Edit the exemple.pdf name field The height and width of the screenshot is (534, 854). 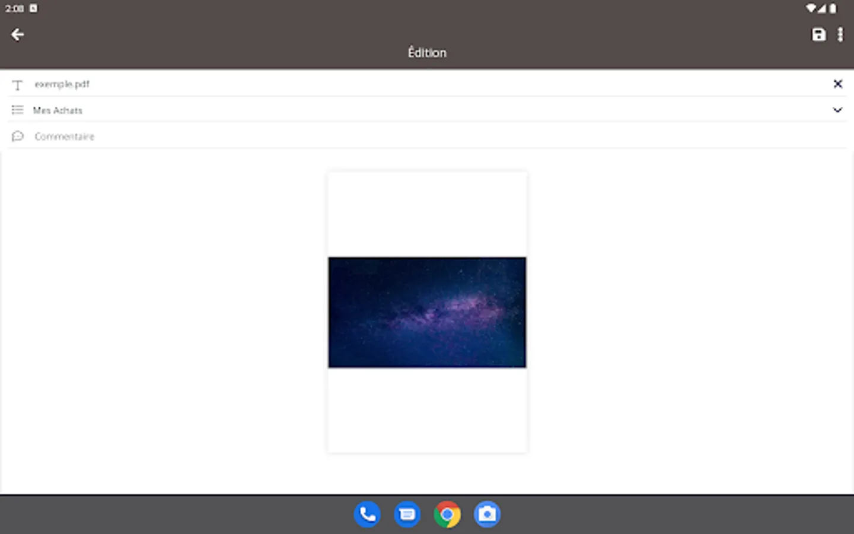coord(427,84)
